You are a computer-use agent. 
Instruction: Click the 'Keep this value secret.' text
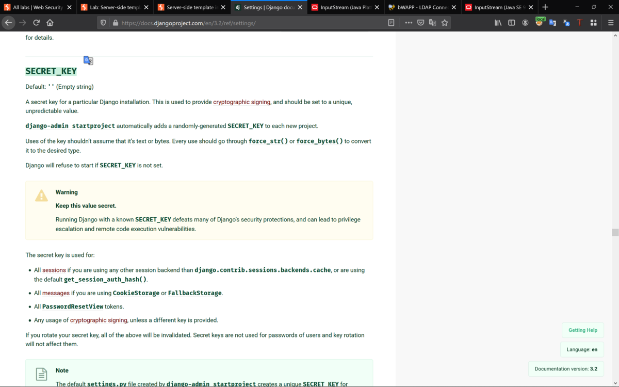click(x=86, y=205)
